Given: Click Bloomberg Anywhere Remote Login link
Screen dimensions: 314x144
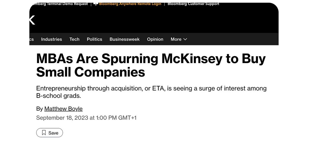Looking at the screenshot, I should [x=130, y=4].
